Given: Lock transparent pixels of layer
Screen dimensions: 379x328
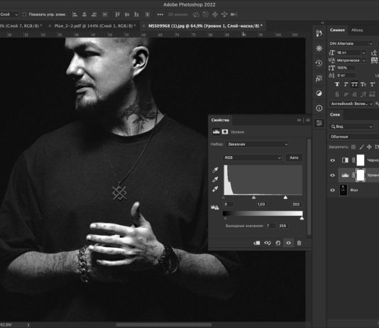Looking at the screenshot, I should click(x=353, y=147).
